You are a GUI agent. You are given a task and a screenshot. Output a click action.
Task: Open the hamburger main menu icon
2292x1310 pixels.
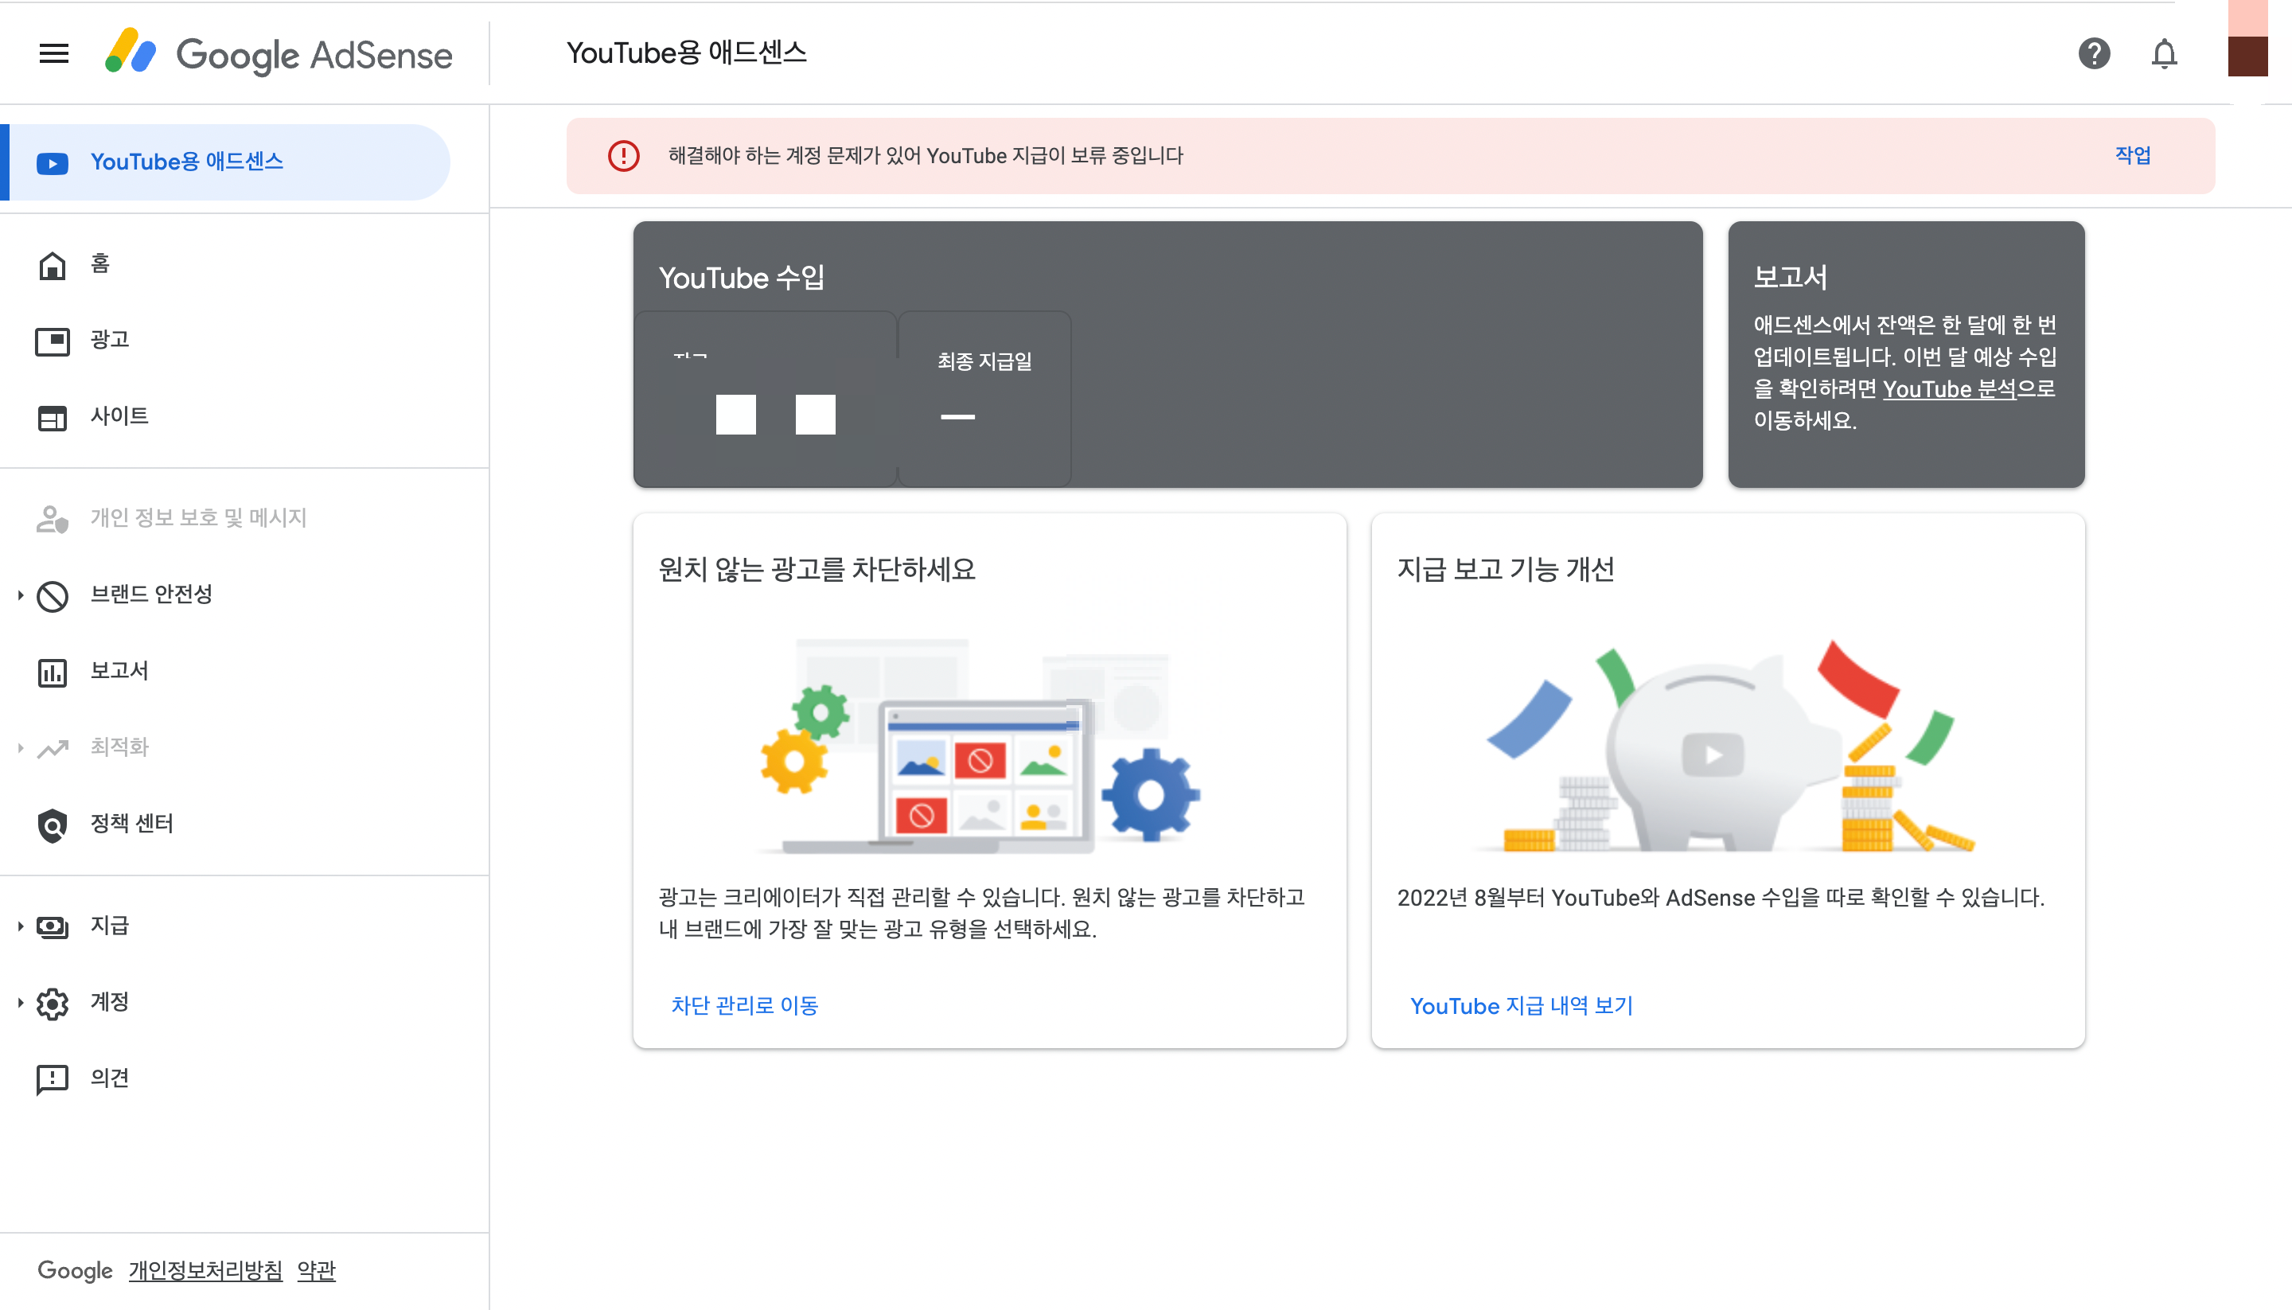click(x=54, y=54)
